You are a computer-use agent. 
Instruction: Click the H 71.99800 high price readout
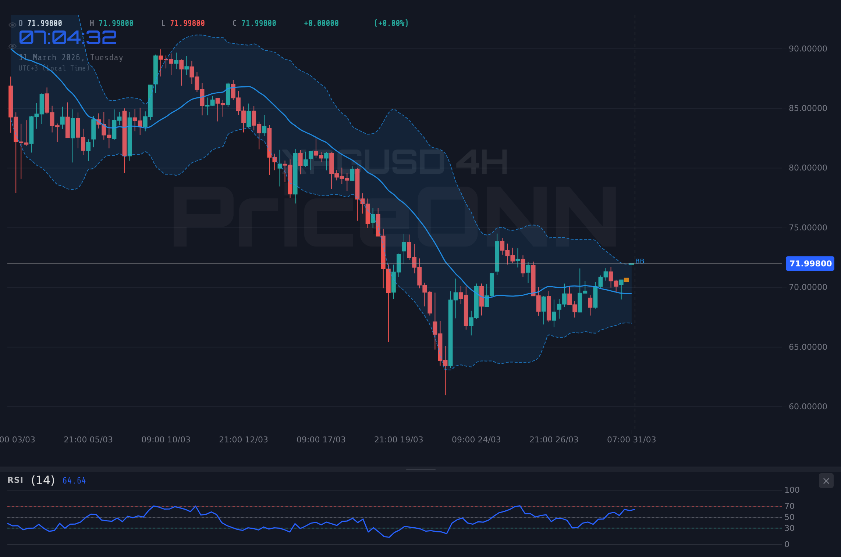pos(112,23)
